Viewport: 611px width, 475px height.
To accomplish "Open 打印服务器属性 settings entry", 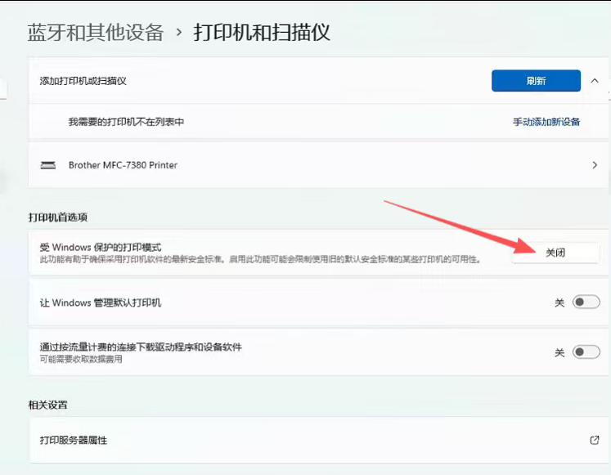I will tap(74, 440).
